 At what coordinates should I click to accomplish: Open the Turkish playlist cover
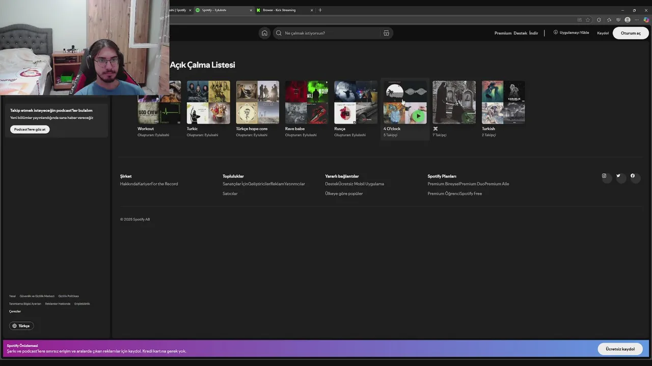click(x=503, y=102)
